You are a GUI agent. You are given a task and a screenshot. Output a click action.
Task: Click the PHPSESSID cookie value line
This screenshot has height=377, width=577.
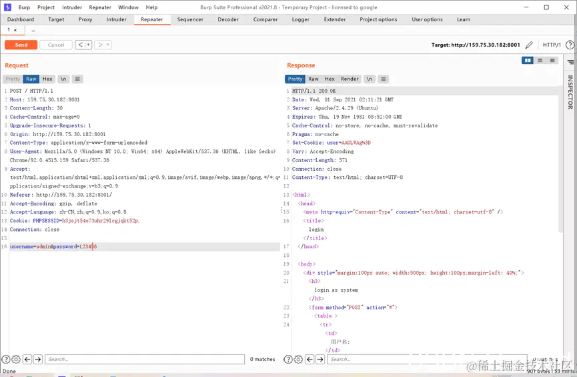tap(75, 221)
